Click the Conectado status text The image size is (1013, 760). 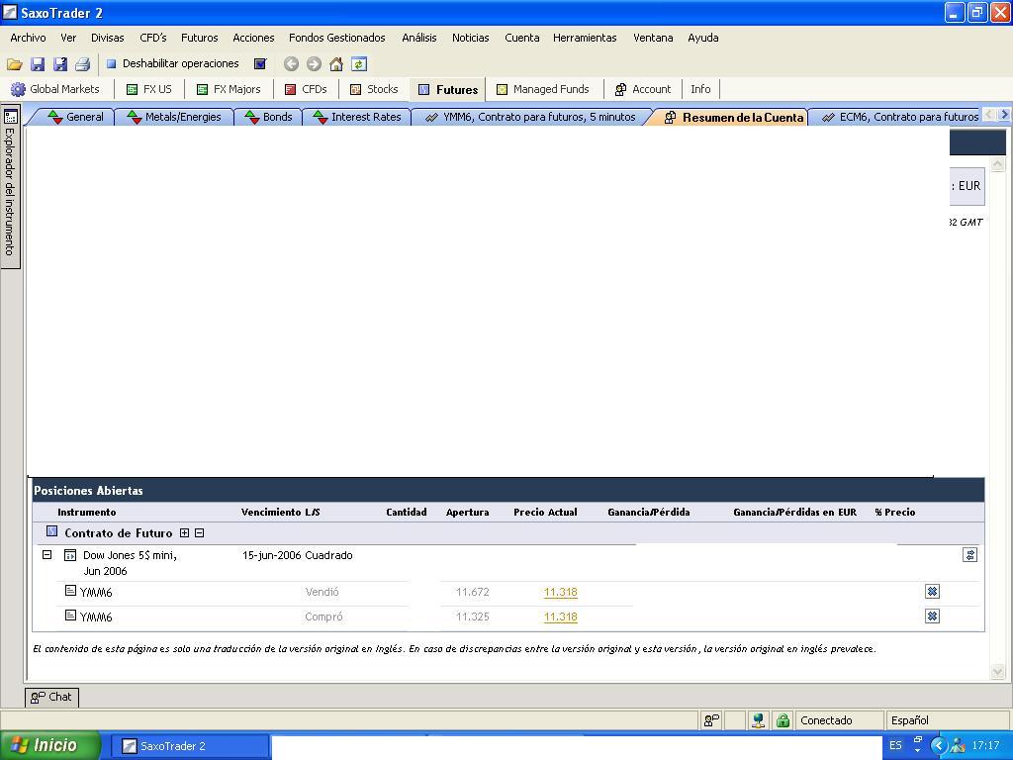(826, 720)
